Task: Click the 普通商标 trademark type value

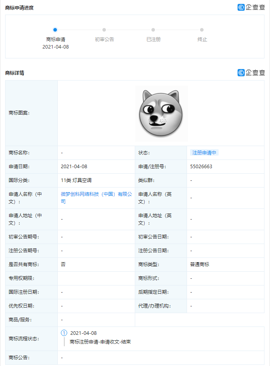Action: [200, 265]
